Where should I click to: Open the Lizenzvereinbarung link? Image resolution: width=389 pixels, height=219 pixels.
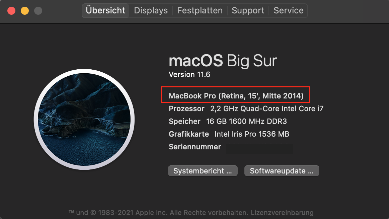tap(282, 212)
